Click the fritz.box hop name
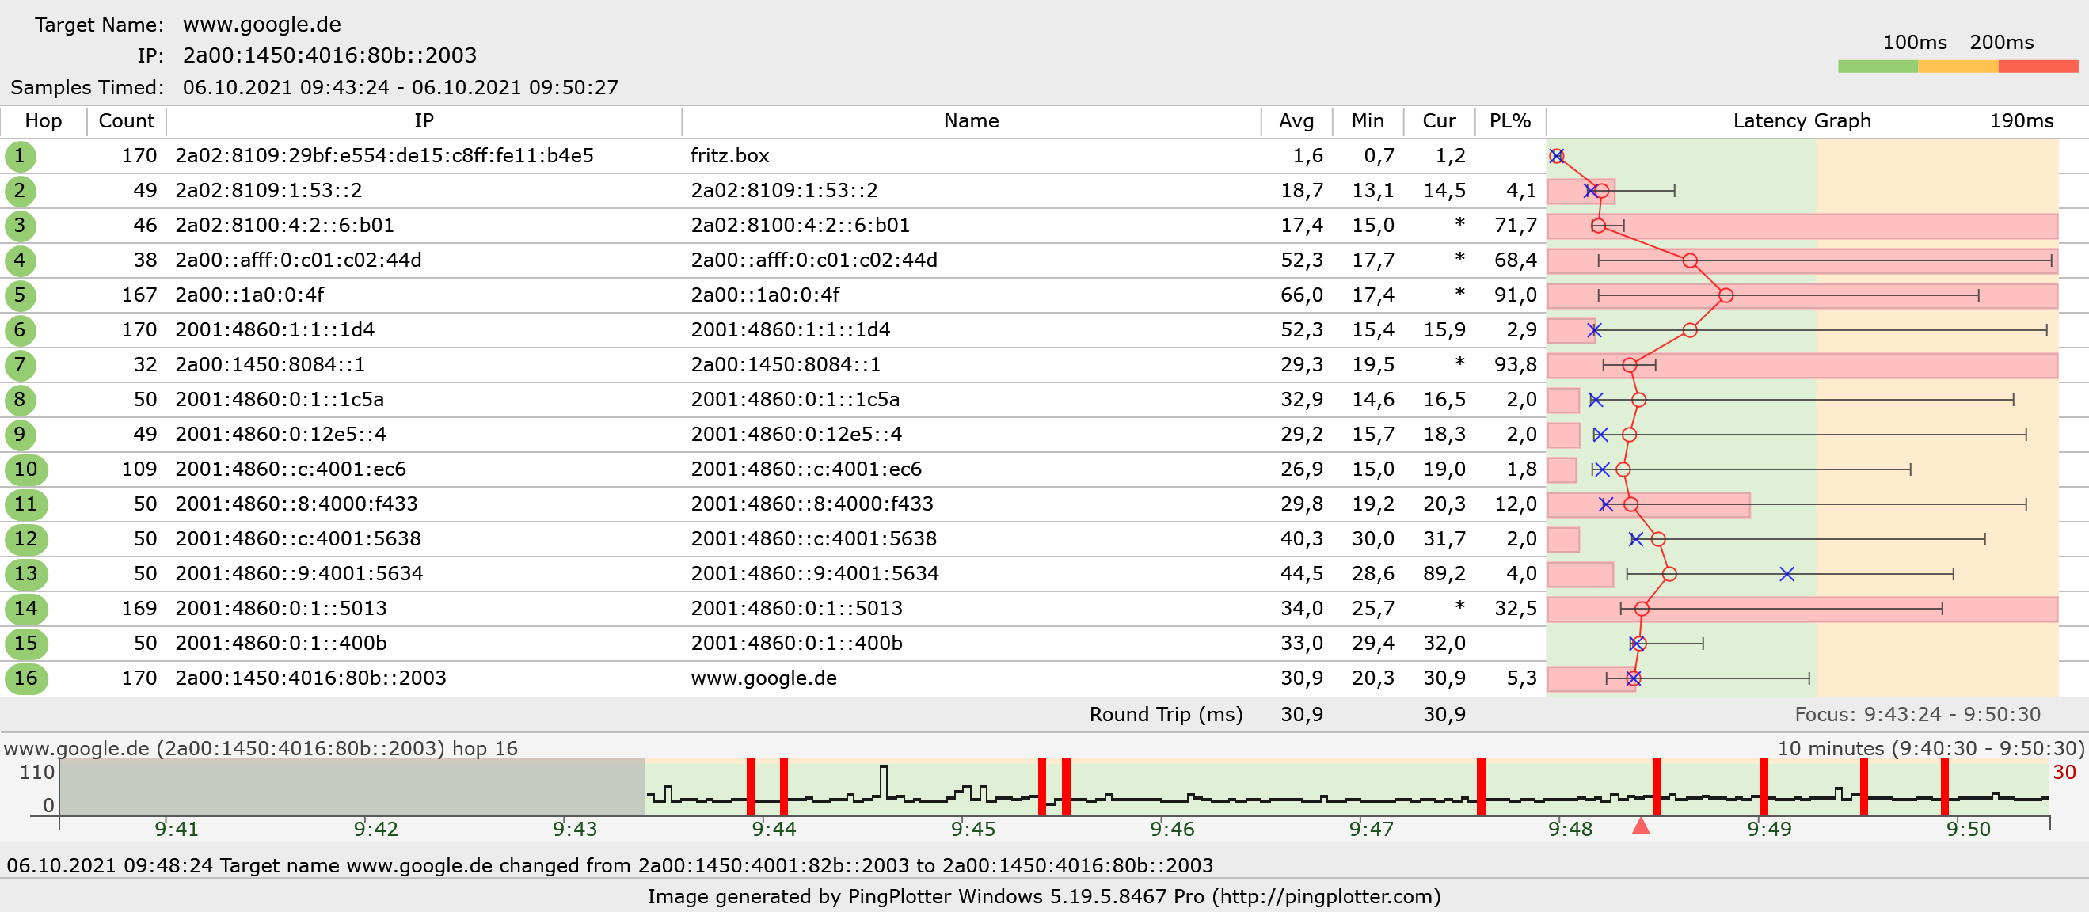The image size is (2089, 912). tap(730, 156)
